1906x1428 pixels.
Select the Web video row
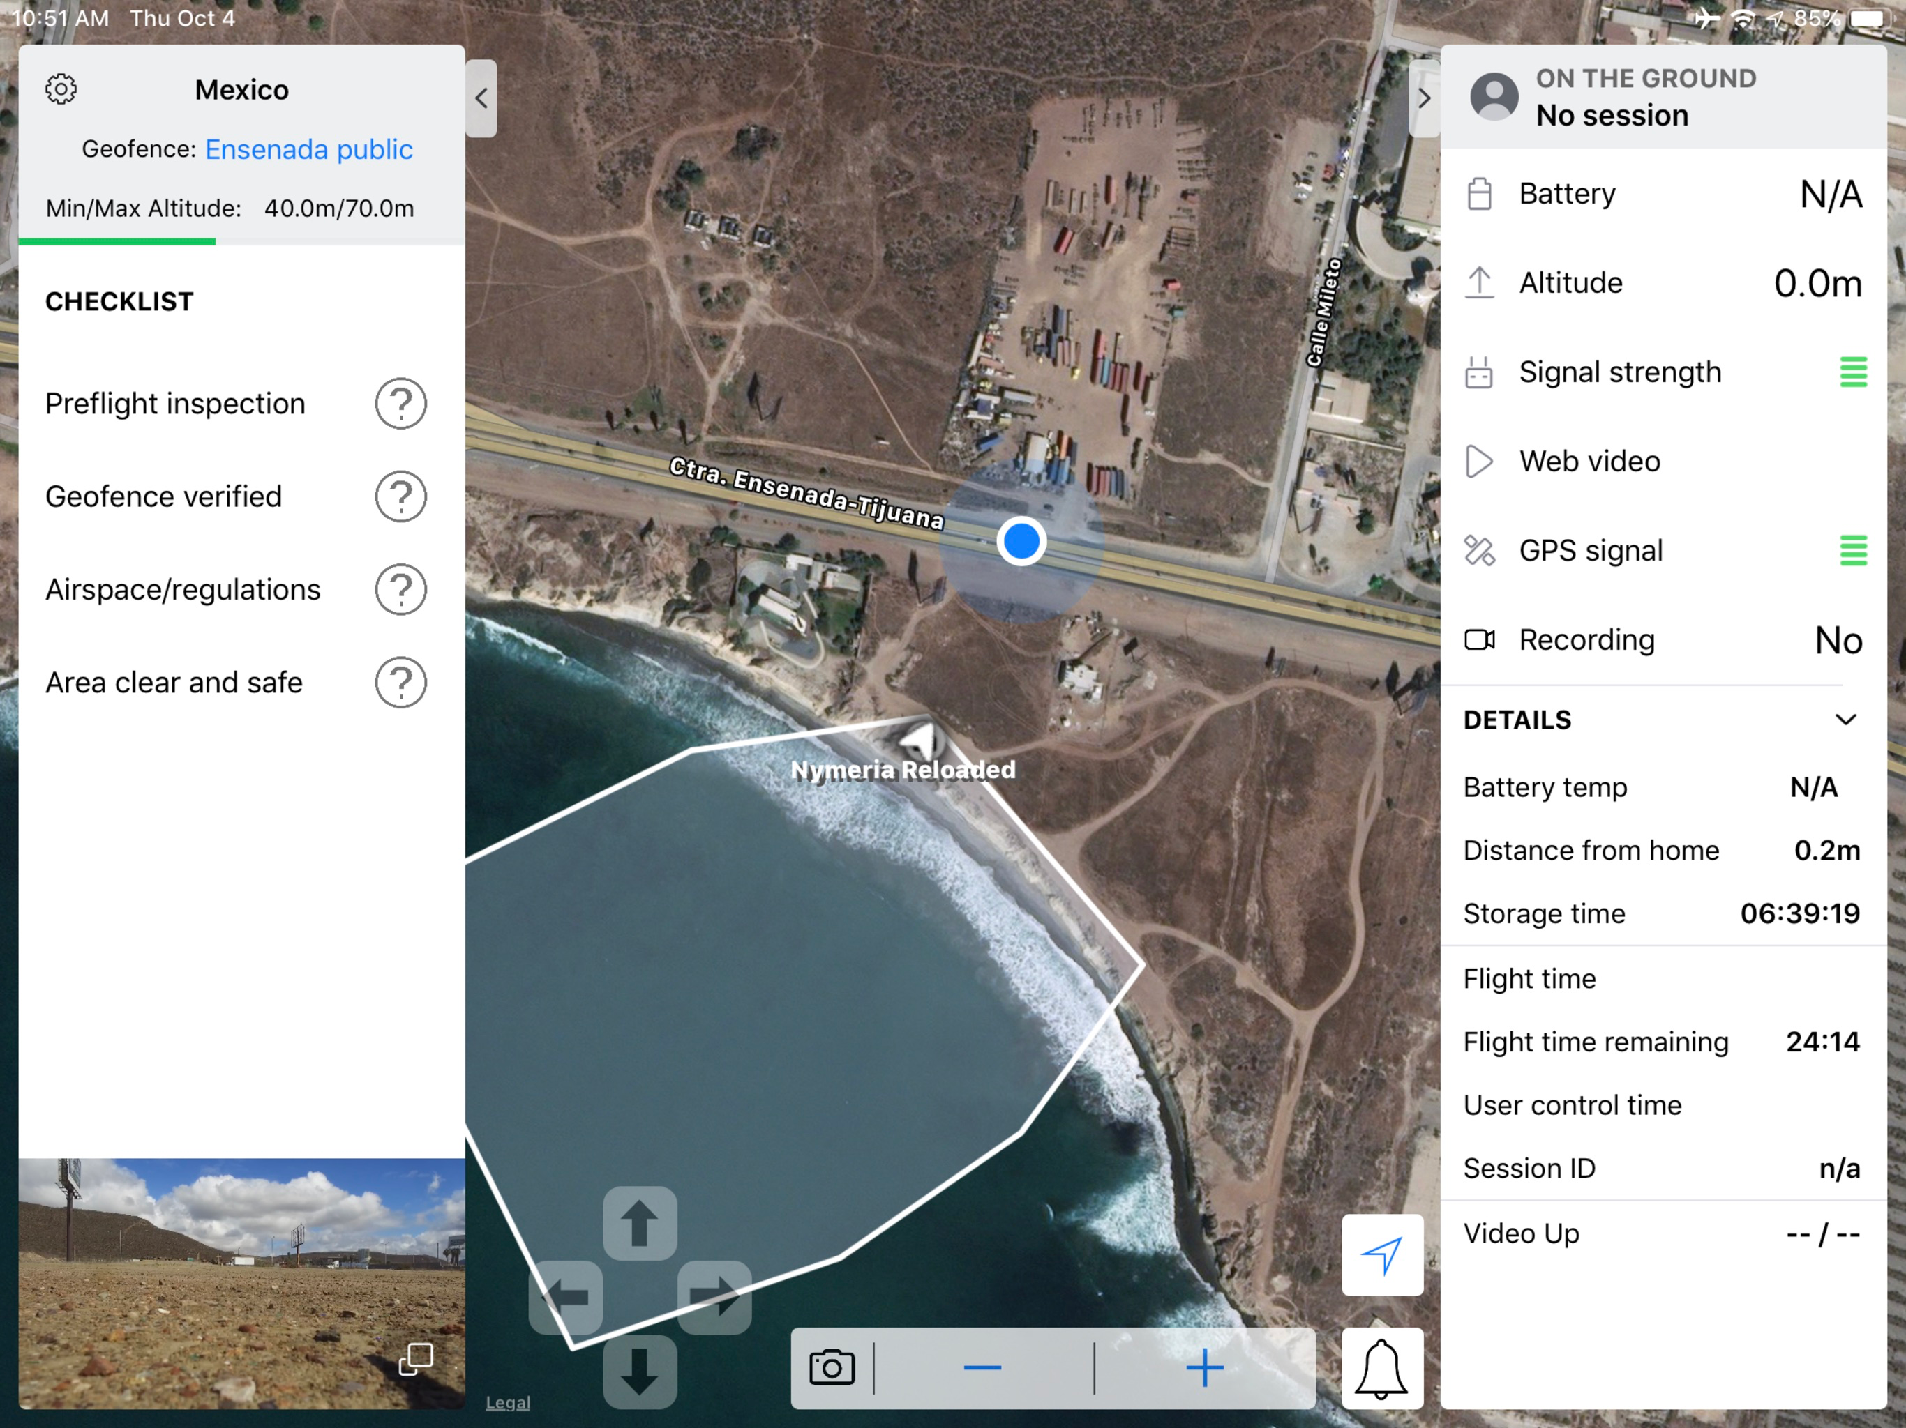click(1663, 461)
